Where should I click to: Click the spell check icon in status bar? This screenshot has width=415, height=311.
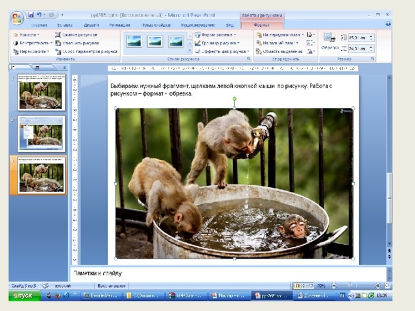tap(45, 286)
